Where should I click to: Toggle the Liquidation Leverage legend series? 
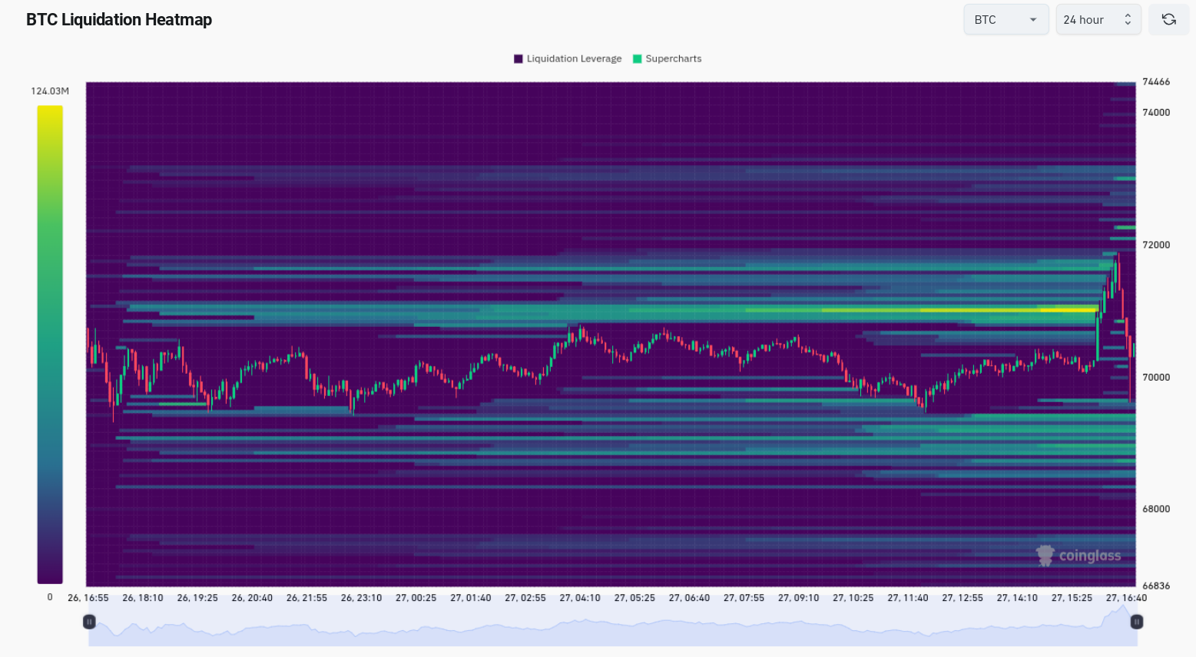click(x=568, y=58)
